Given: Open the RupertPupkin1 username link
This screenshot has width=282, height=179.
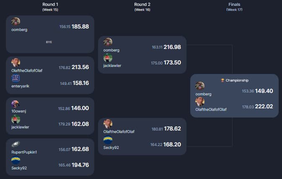Looking at the screenshot, I should 24,152.
